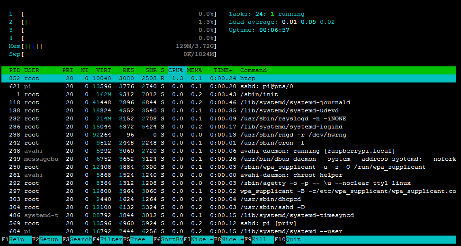This screenshot has height=246, width=461.
Task: Click the CPU 2 usage meter
Action: click(x=118, y=22)
